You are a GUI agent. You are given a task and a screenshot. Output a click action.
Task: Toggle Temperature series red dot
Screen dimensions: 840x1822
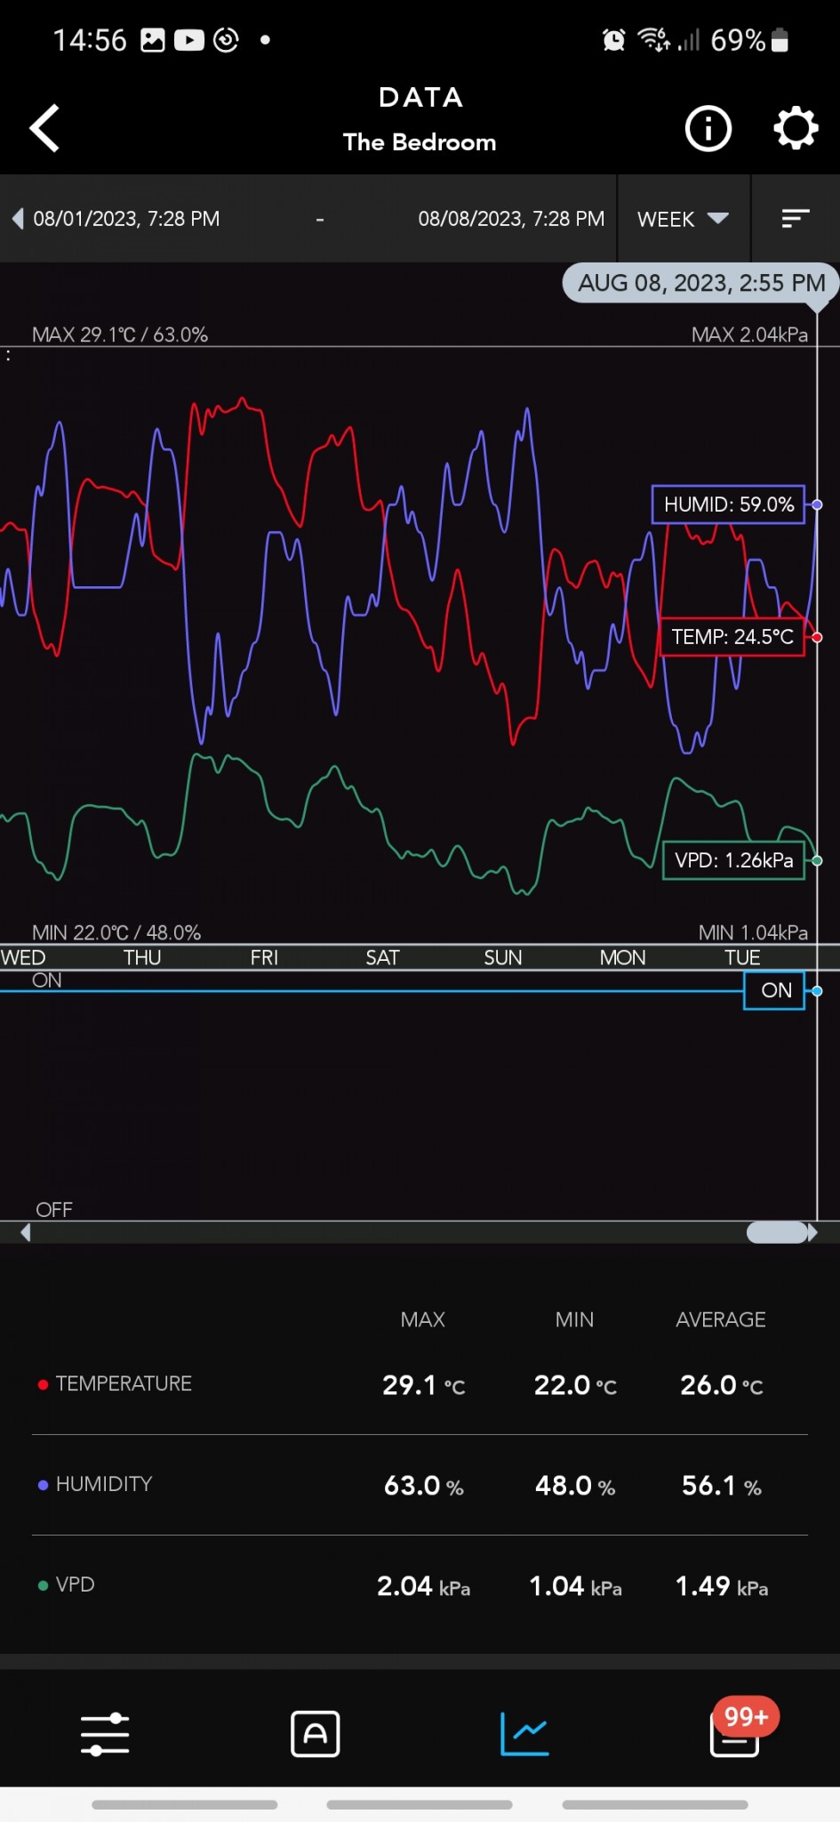[43, 1384]
